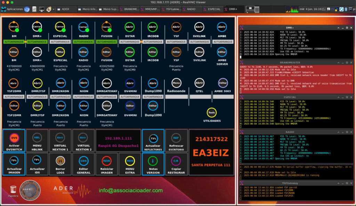Select the YSFGatew... taskbar entry
This screenshot has height=206, width=356.
click(x=171, y=9)
